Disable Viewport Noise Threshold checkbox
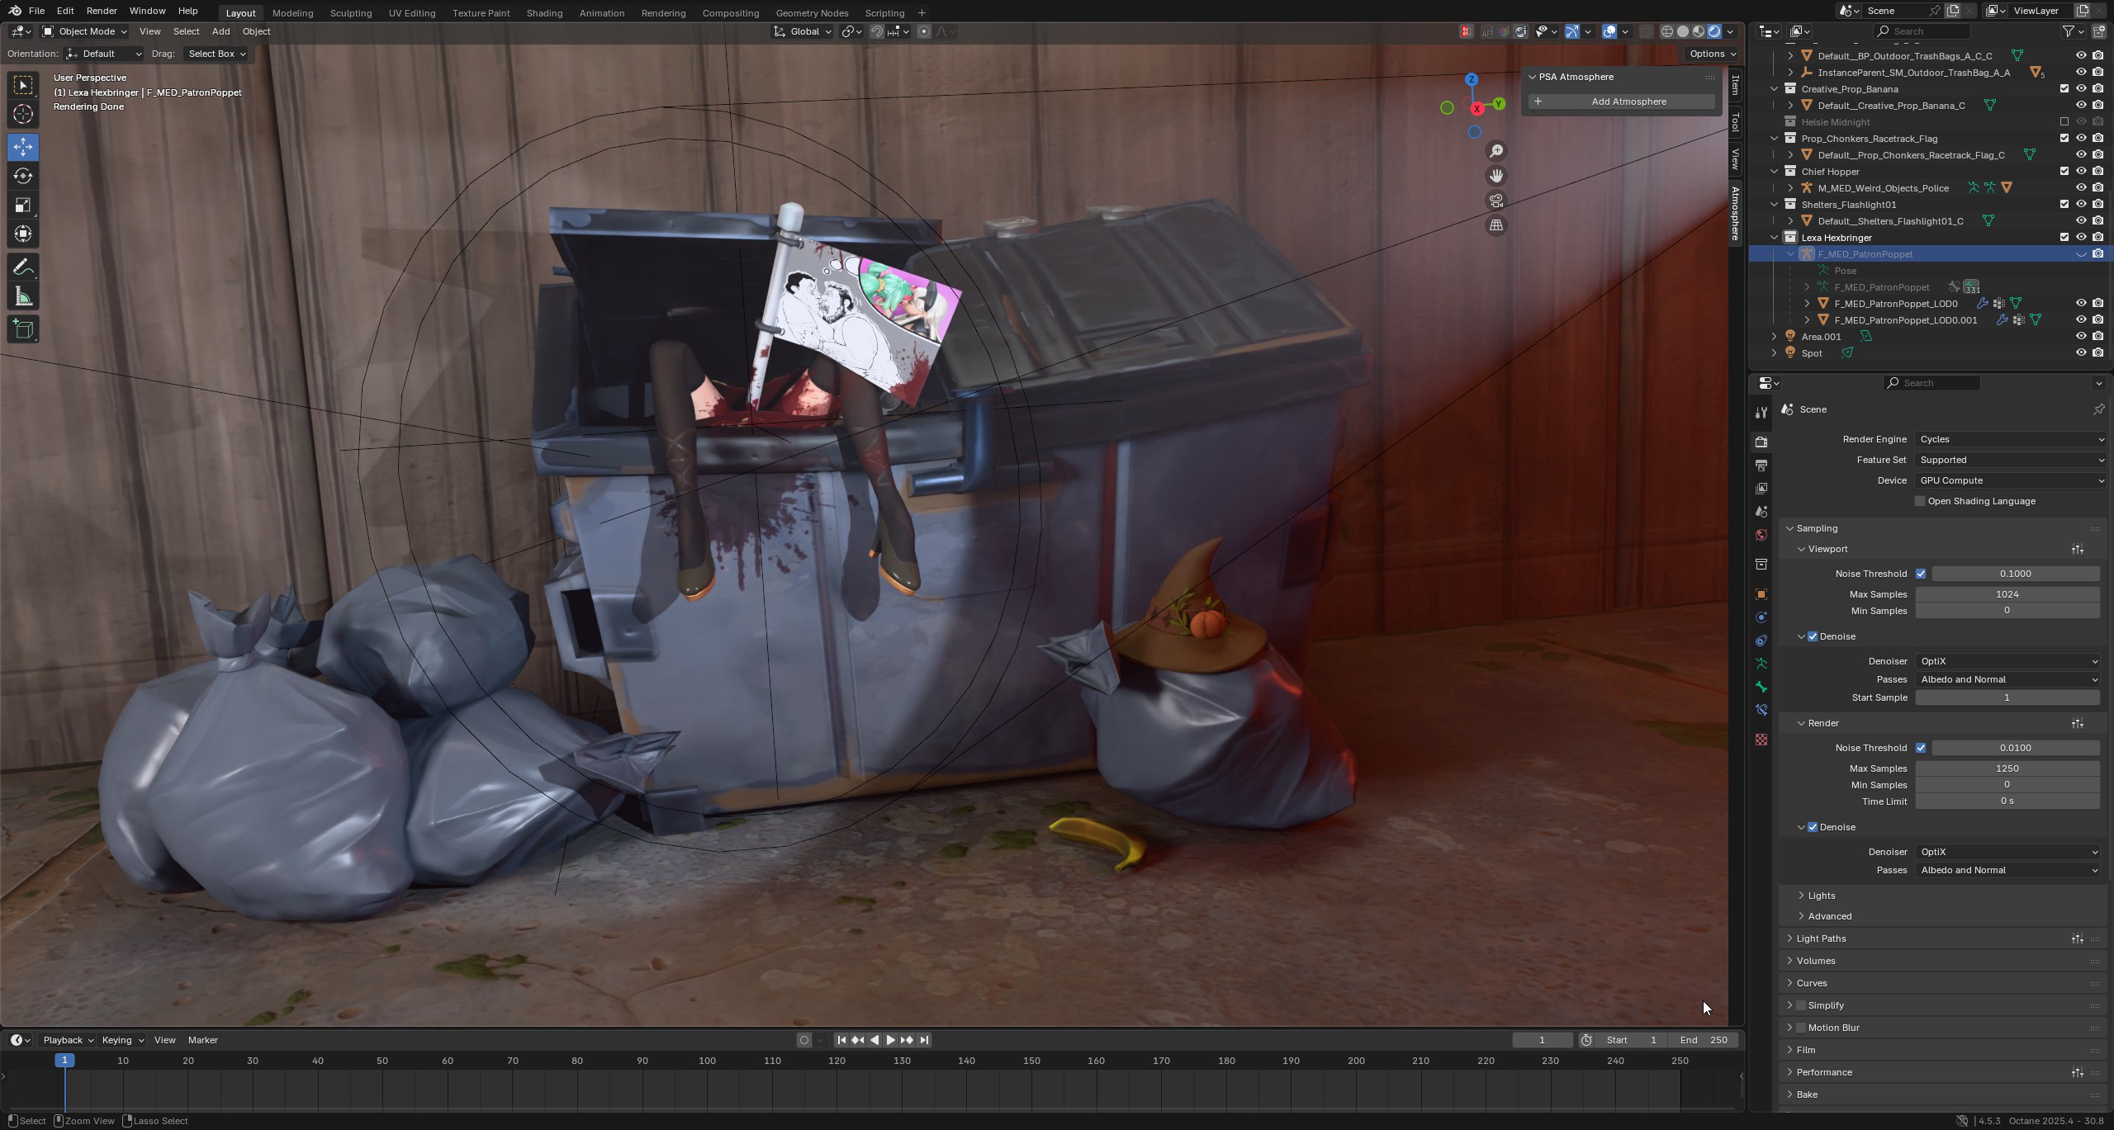Viewport: 2114px width, 1130px height. tap(1921, 574)
